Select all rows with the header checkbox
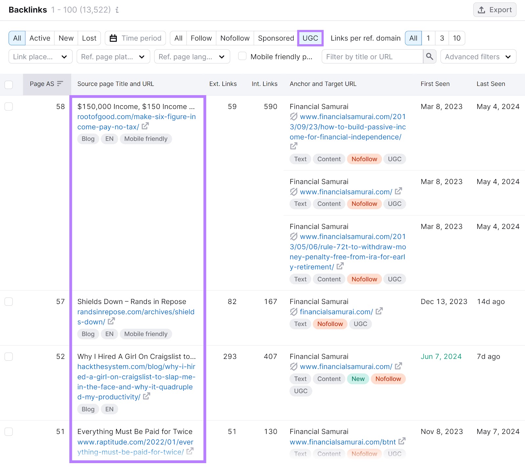 pyautogui.click(x=9, y=85)
